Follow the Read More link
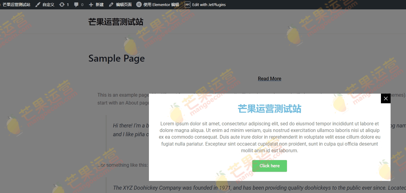The image size is (406, 193). pyautogui.click(x=269, y=79)
